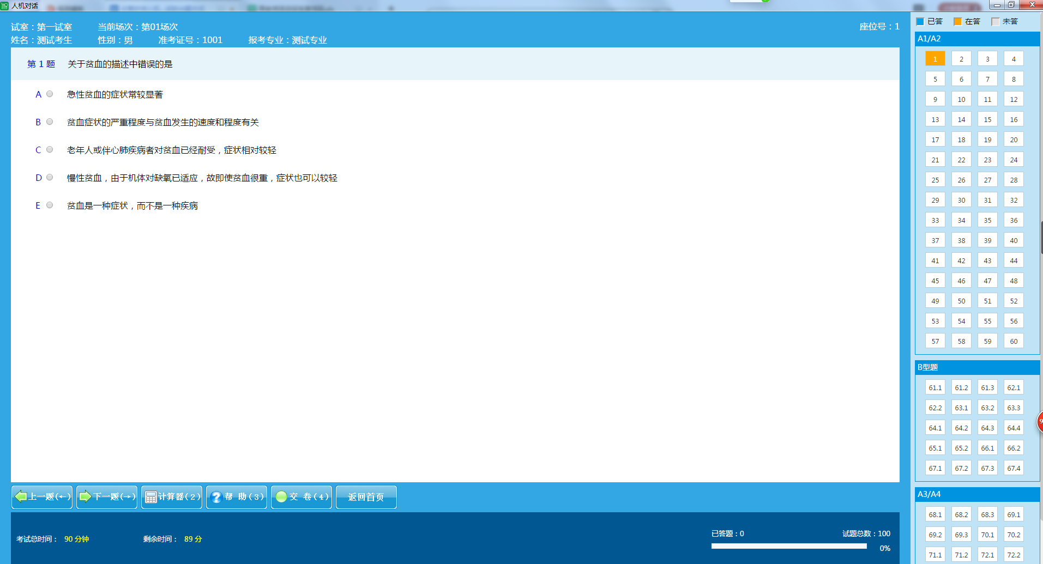Viewport: 1043px width, 564px height.
Task: Open the help button with question mark
Action: (x=237, y=497)
